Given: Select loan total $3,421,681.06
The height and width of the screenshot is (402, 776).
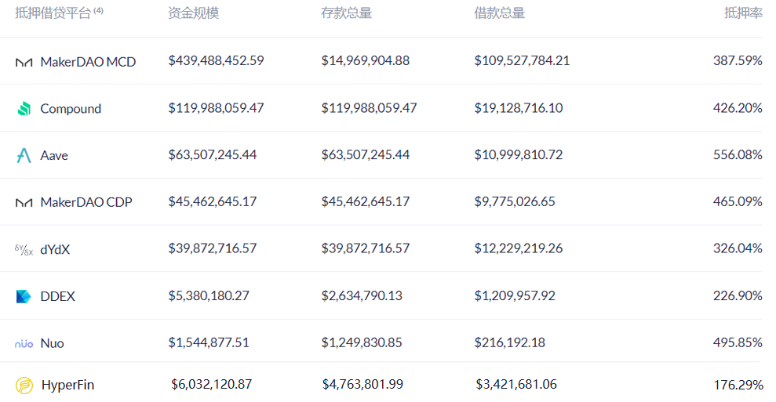Looking at the screenshot, I should coord(516,384).
